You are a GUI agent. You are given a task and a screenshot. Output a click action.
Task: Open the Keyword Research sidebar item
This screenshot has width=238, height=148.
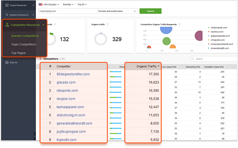coord(19,15)
